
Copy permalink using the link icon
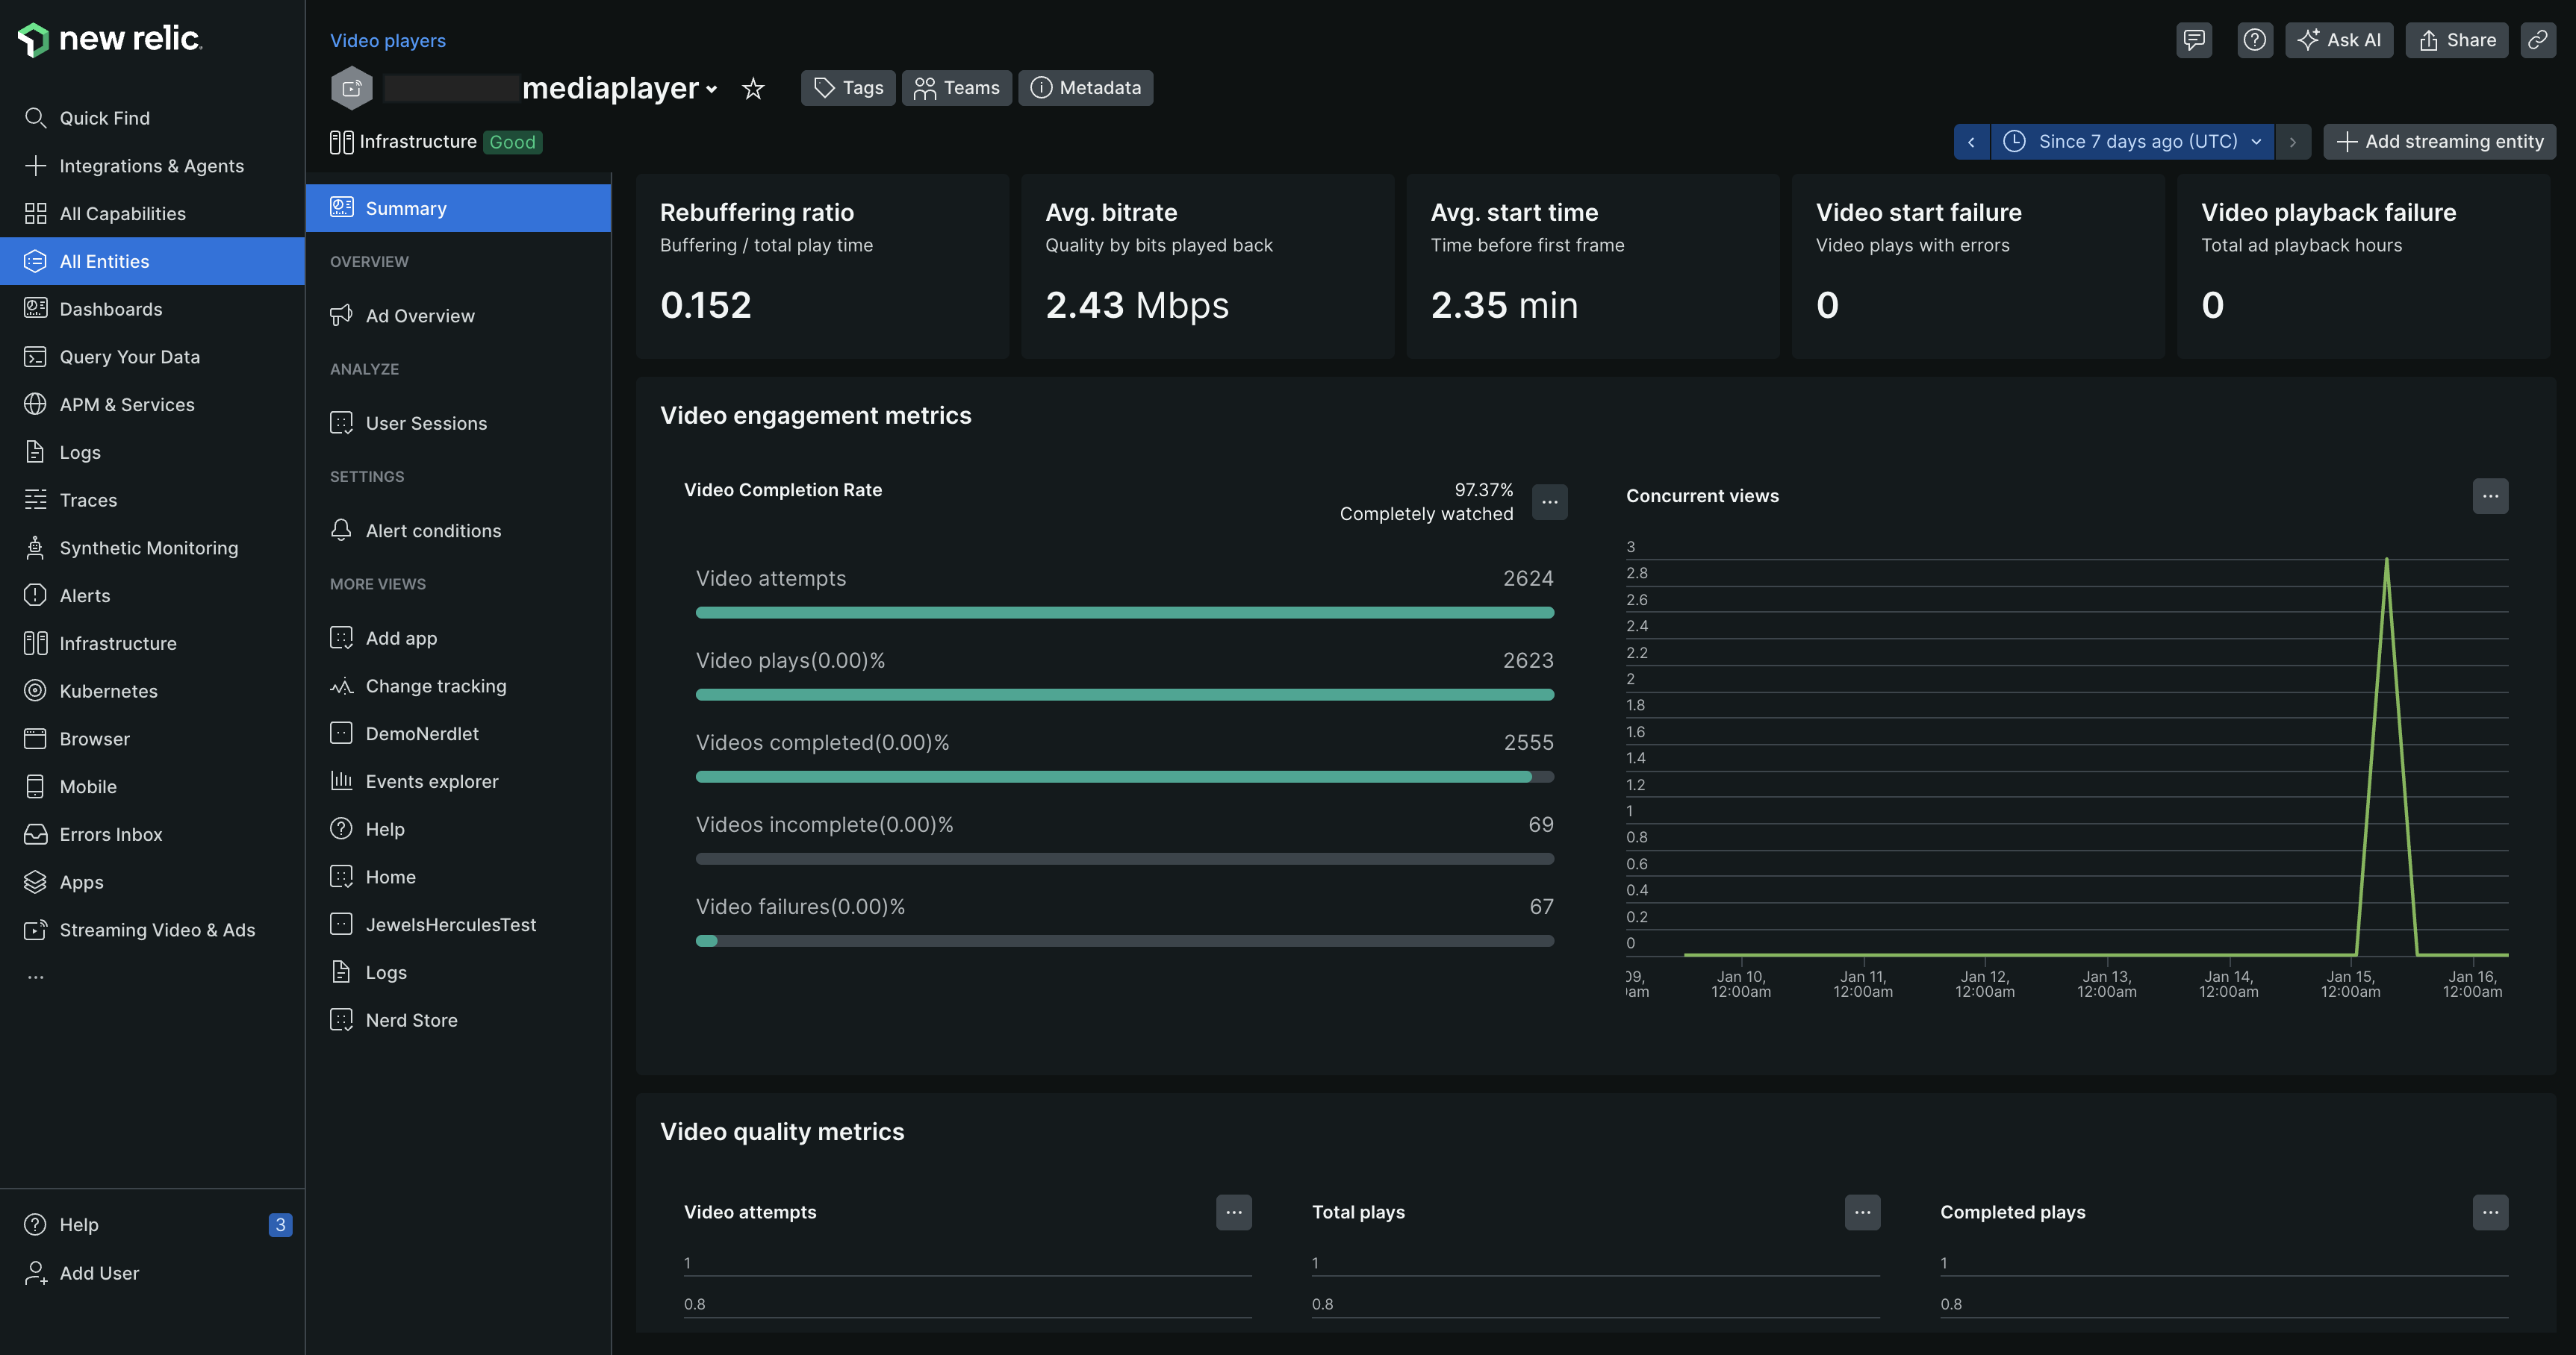pos(2537,40)
